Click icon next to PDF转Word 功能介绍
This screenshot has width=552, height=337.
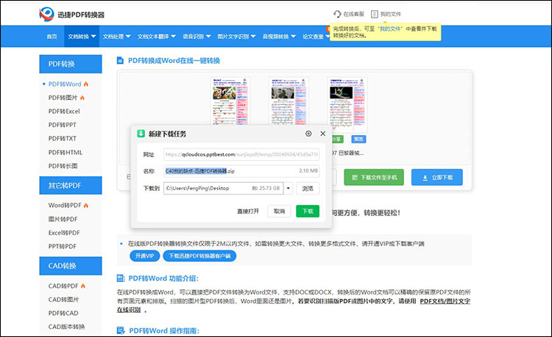121,278
